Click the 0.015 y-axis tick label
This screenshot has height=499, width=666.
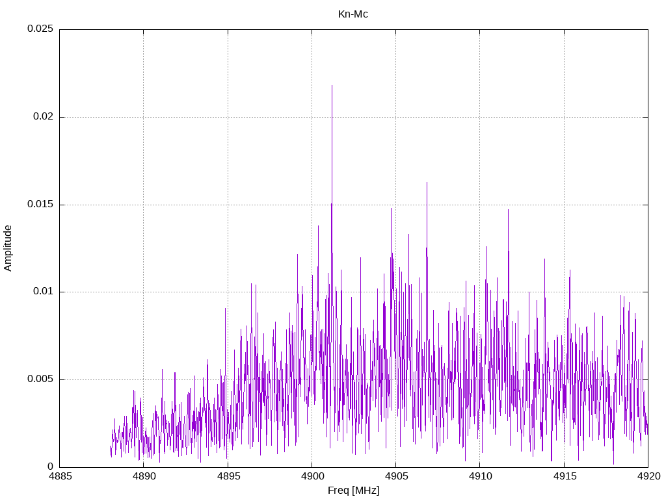coord(40,205)
